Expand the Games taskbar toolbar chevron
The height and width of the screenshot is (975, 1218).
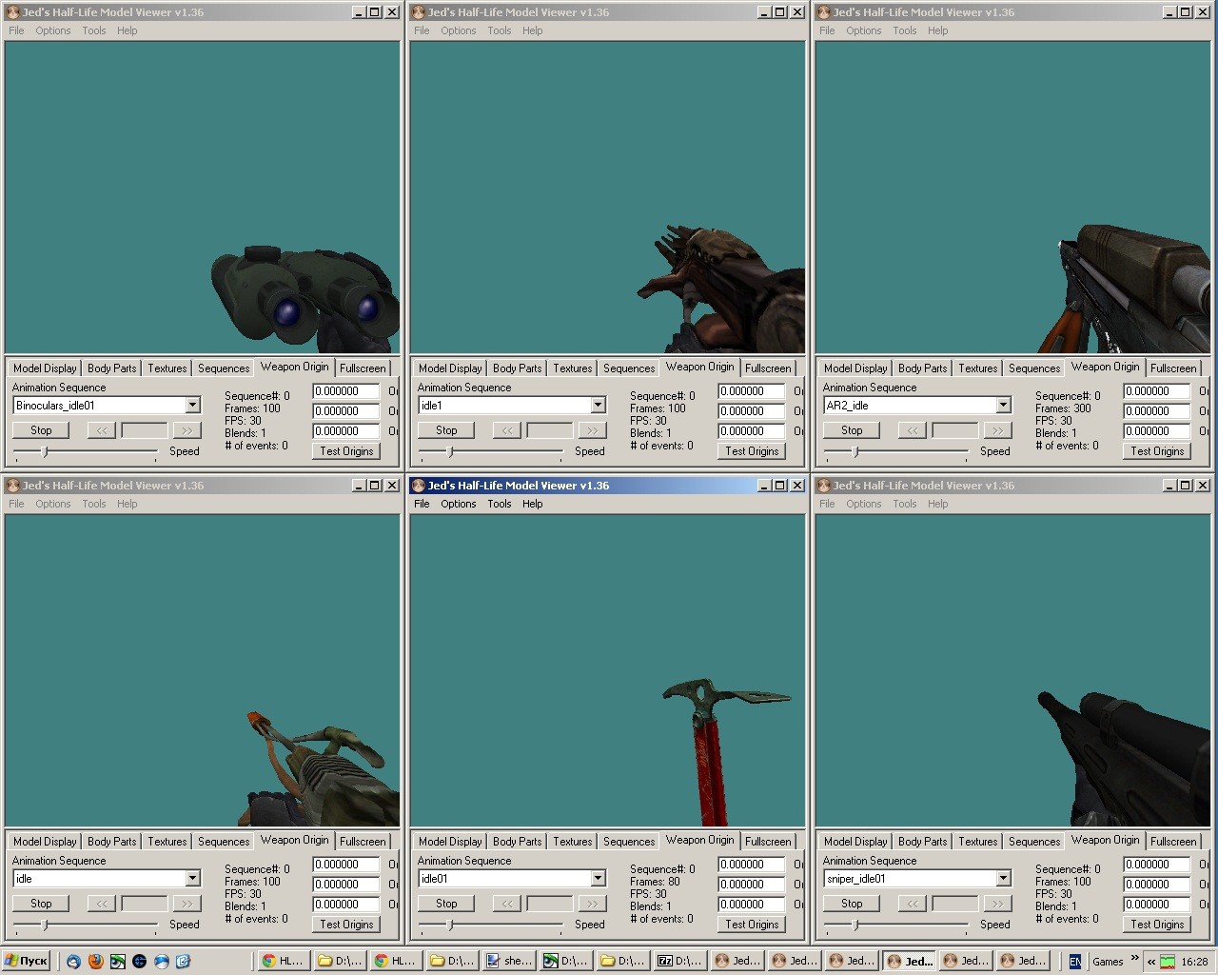click(1134, 958)
